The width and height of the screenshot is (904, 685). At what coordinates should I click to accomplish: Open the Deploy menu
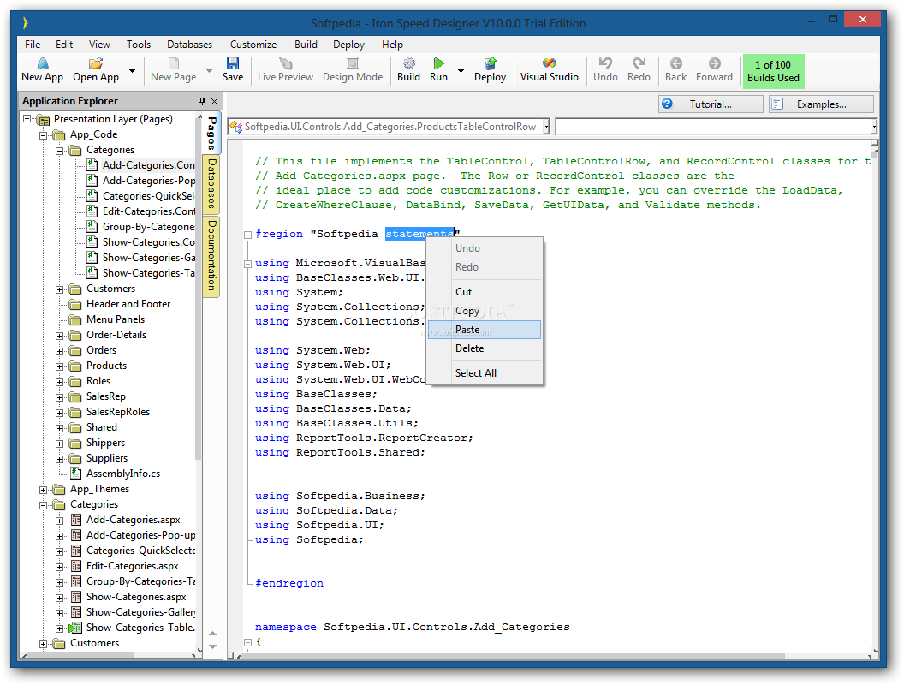coord(348,45)
